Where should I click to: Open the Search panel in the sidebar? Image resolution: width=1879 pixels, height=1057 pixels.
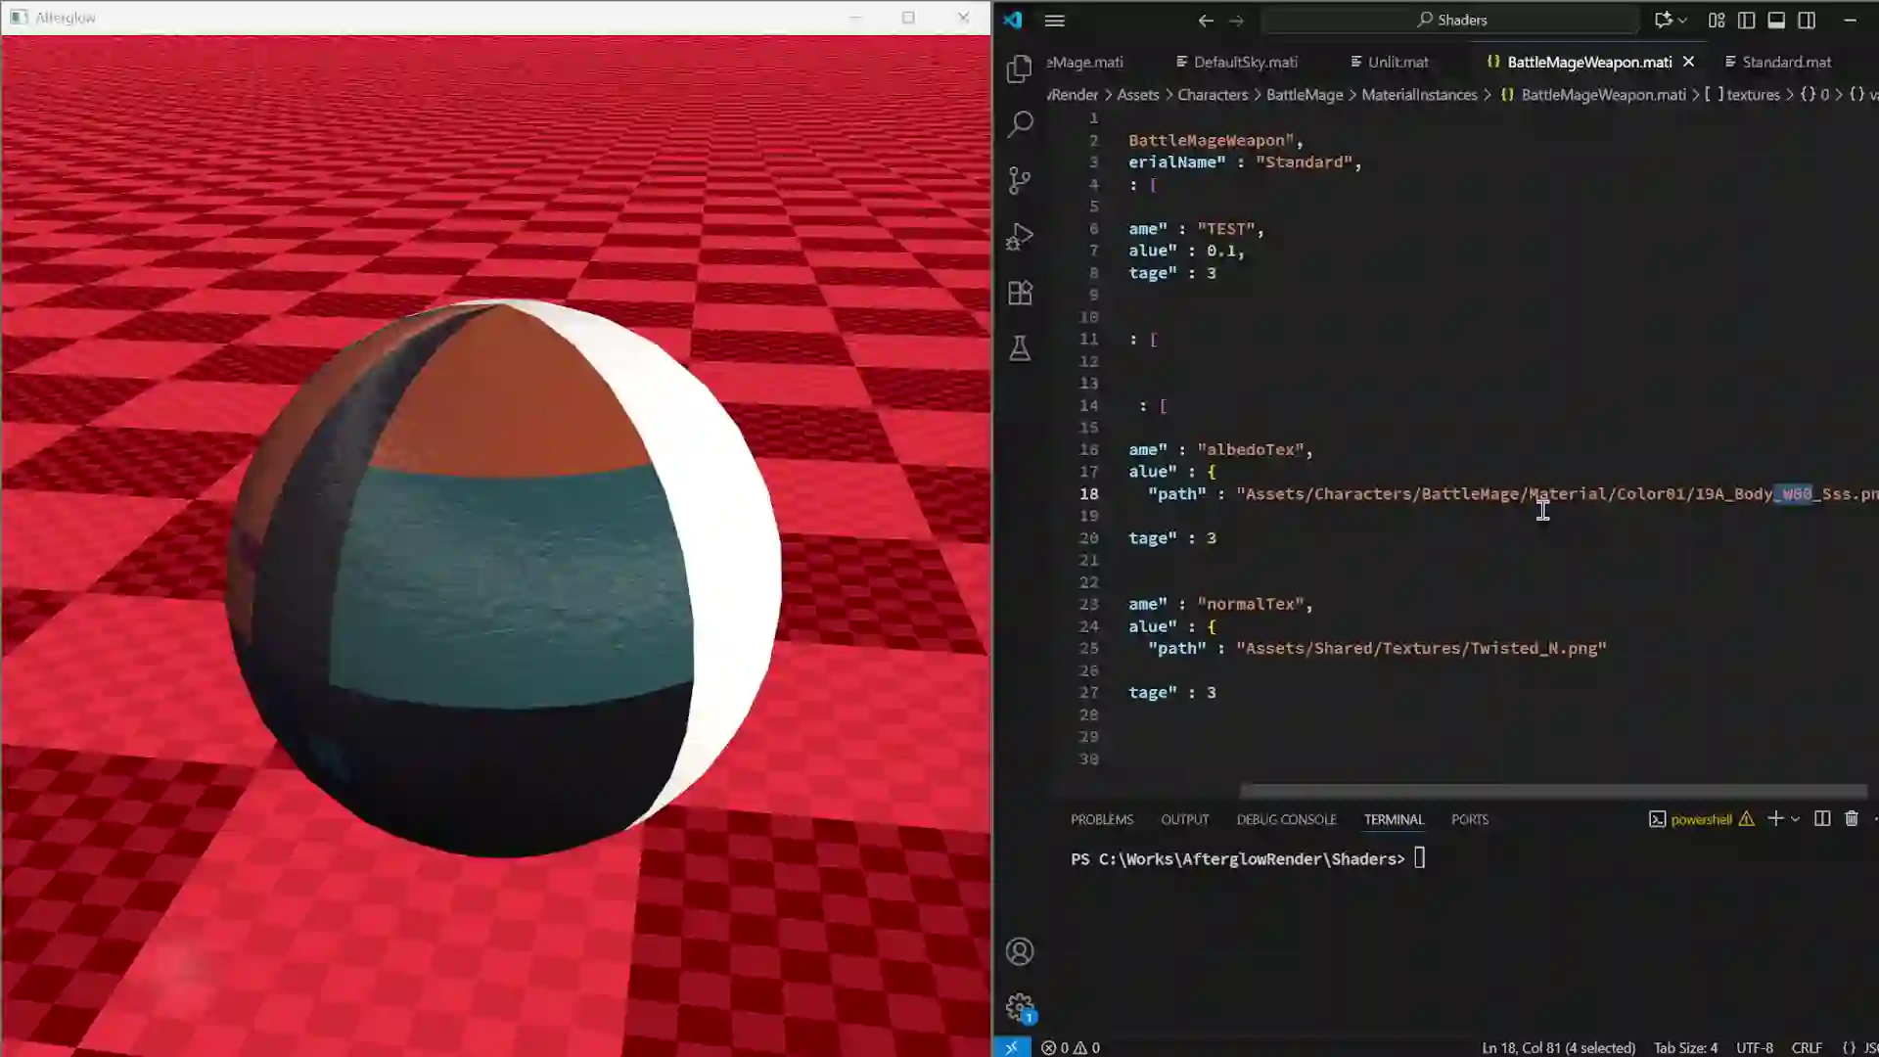[x=1020, y=123]
